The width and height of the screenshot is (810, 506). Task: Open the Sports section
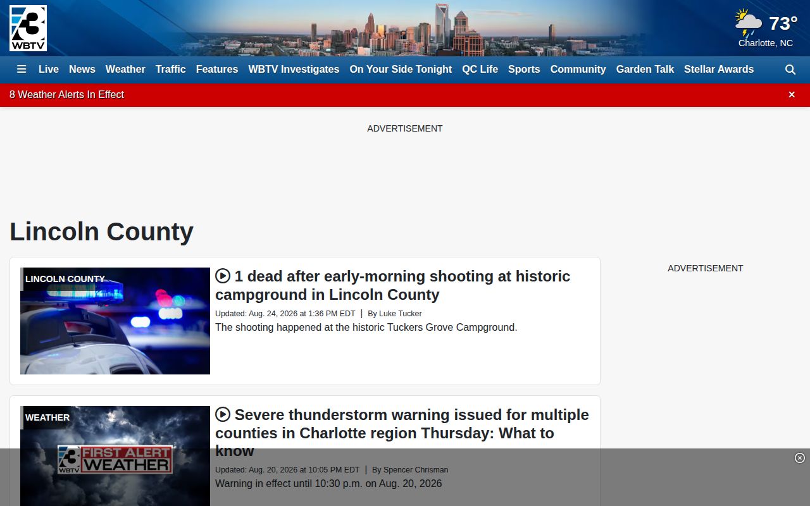coord(524,70)
